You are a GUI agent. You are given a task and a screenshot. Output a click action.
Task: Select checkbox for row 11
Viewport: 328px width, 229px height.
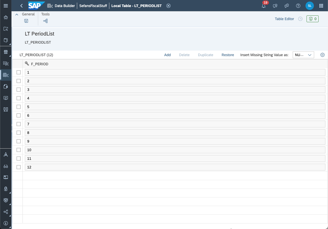(19, 158)
